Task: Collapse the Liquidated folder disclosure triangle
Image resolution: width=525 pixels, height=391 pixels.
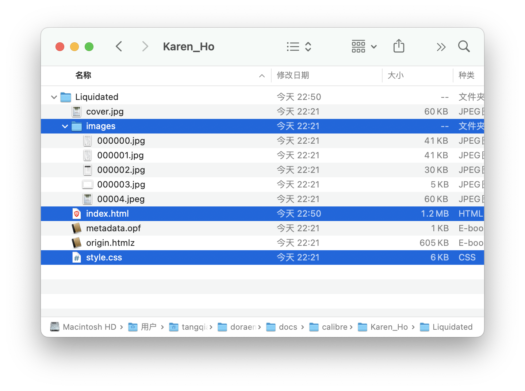Action: [53, 97]
